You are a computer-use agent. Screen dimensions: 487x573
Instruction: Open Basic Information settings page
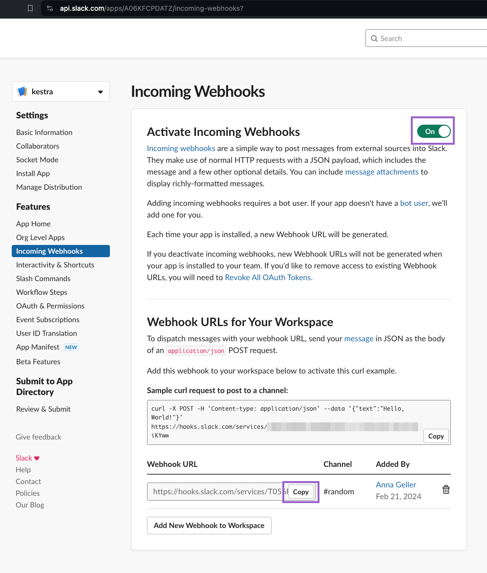click(x=44, y=132)
